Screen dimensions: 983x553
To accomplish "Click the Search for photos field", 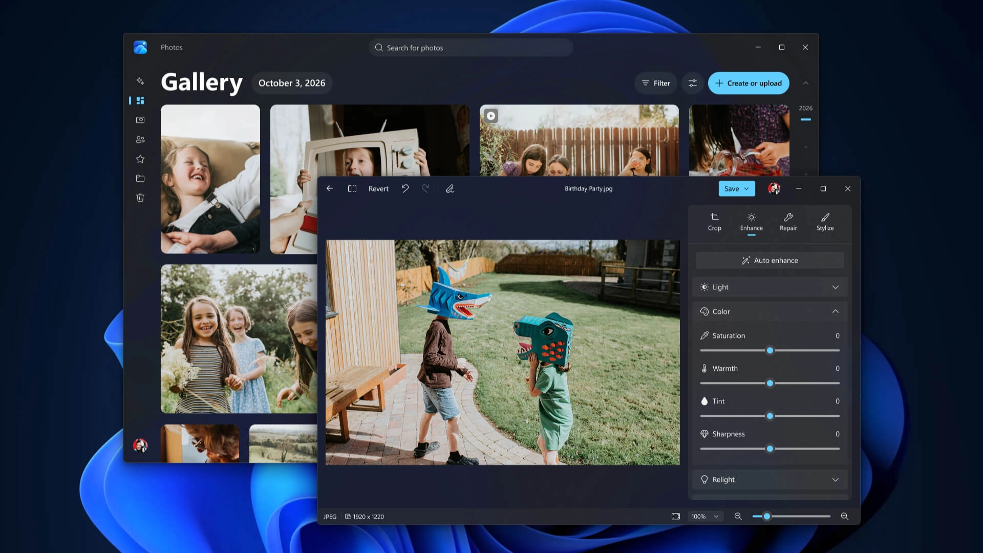I will point(471,48).
